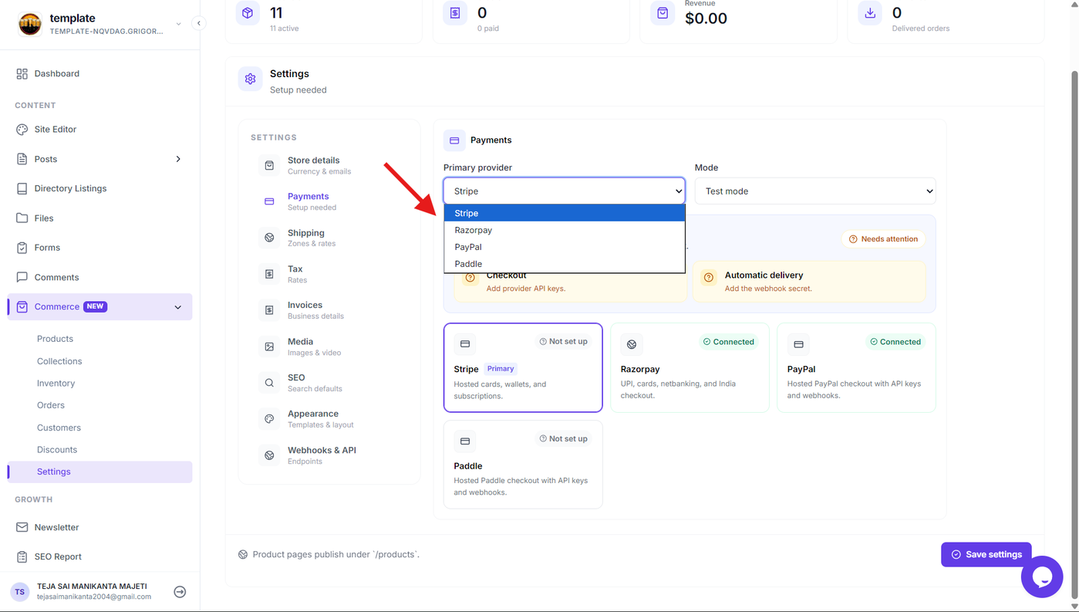Open the Orders submenu item
The height and width of the screenshot is (612, 1079).
pos(51,405)
